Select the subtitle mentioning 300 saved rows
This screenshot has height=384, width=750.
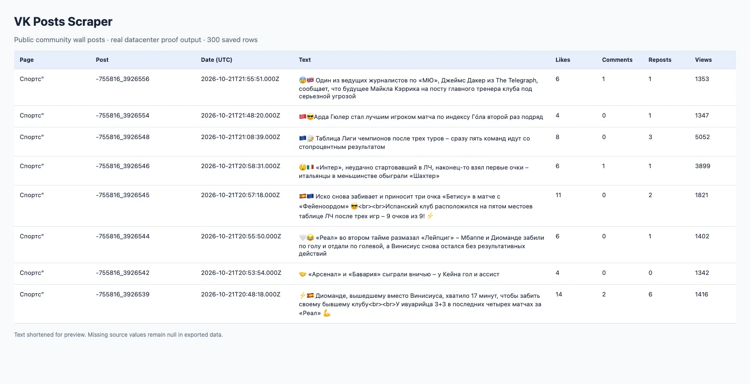point(136,40)
